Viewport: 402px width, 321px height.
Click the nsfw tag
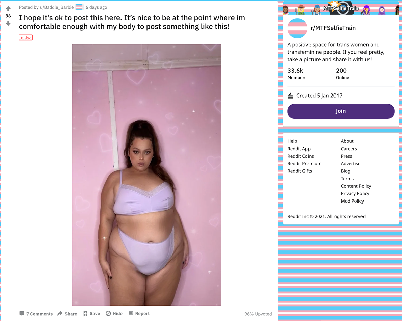click(26, 38)
